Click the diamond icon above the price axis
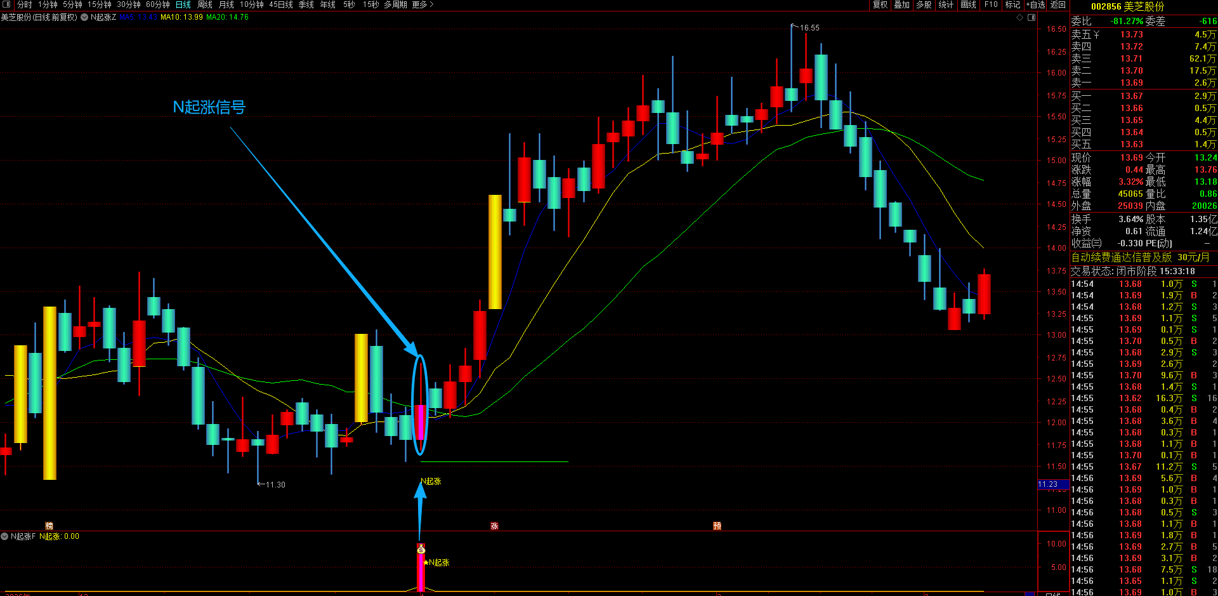Image resolution: width=1218 pixels, height=596 pixels. pyautogui.click(x=1020, y=17)
